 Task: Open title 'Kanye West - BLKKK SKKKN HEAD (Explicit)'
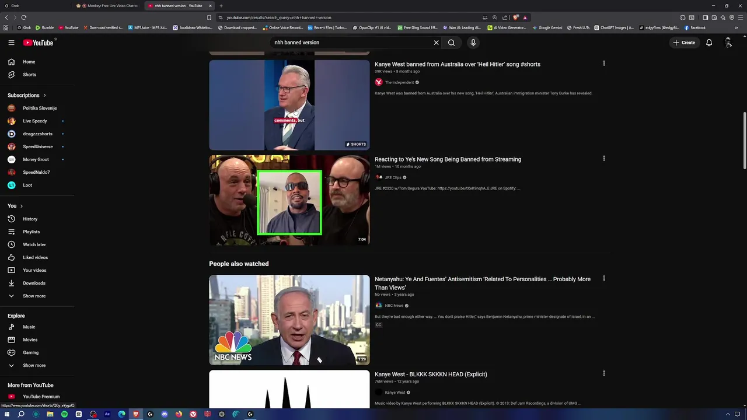tap(431, 374)
